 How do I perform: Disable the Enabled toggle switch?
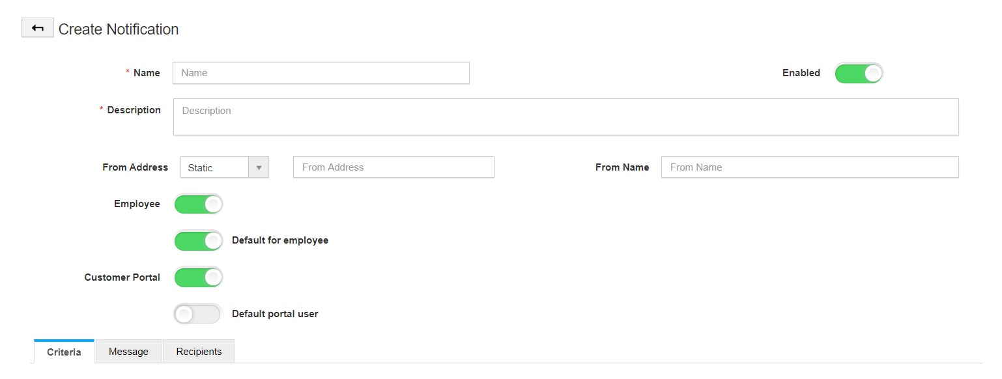point(859,74)
